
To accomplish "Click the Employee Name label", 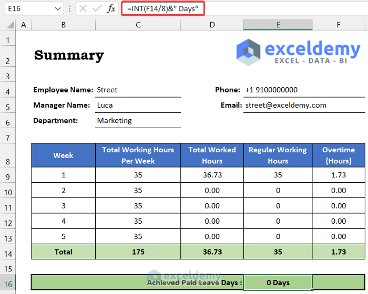I will (x=63, y=90).
